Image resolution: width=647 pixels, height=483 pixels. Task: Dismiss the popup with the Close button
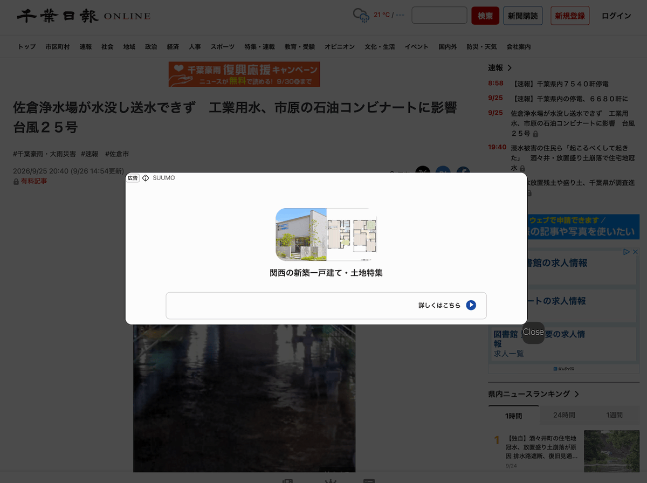pos(533,332)
